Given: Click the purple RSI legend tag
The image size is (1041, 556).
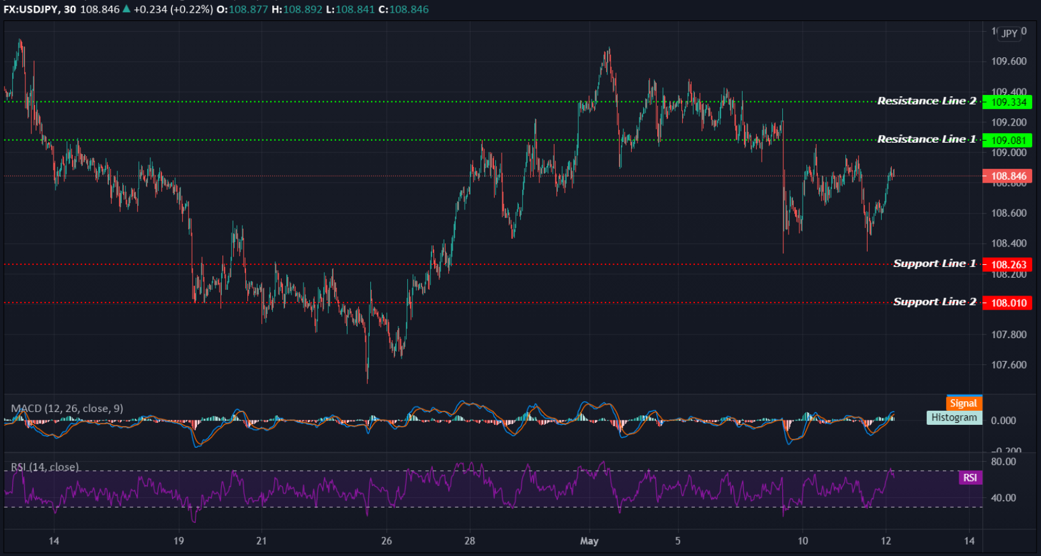Looking at the screenshot, I should coord(970,478).
